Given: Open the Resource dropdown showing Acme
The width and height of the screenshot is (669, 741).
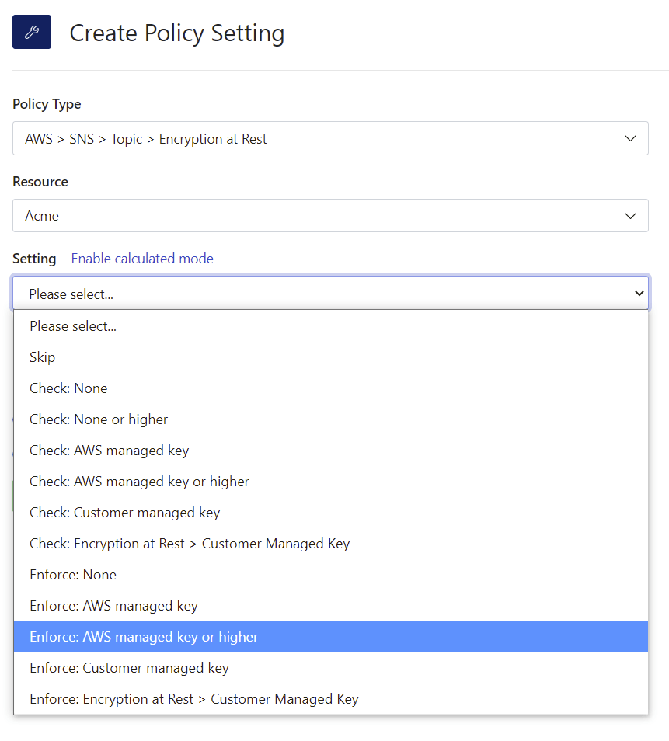Looking at the screenshot, I should pyautogui.click(x=330, y=215).
